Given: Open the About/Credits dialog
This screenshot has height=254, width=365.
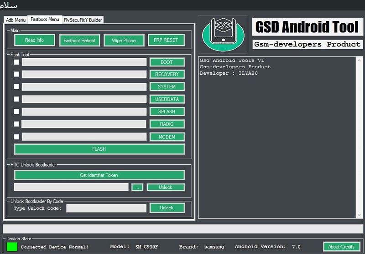Looking at the screenshot, I should click(341, 247).
